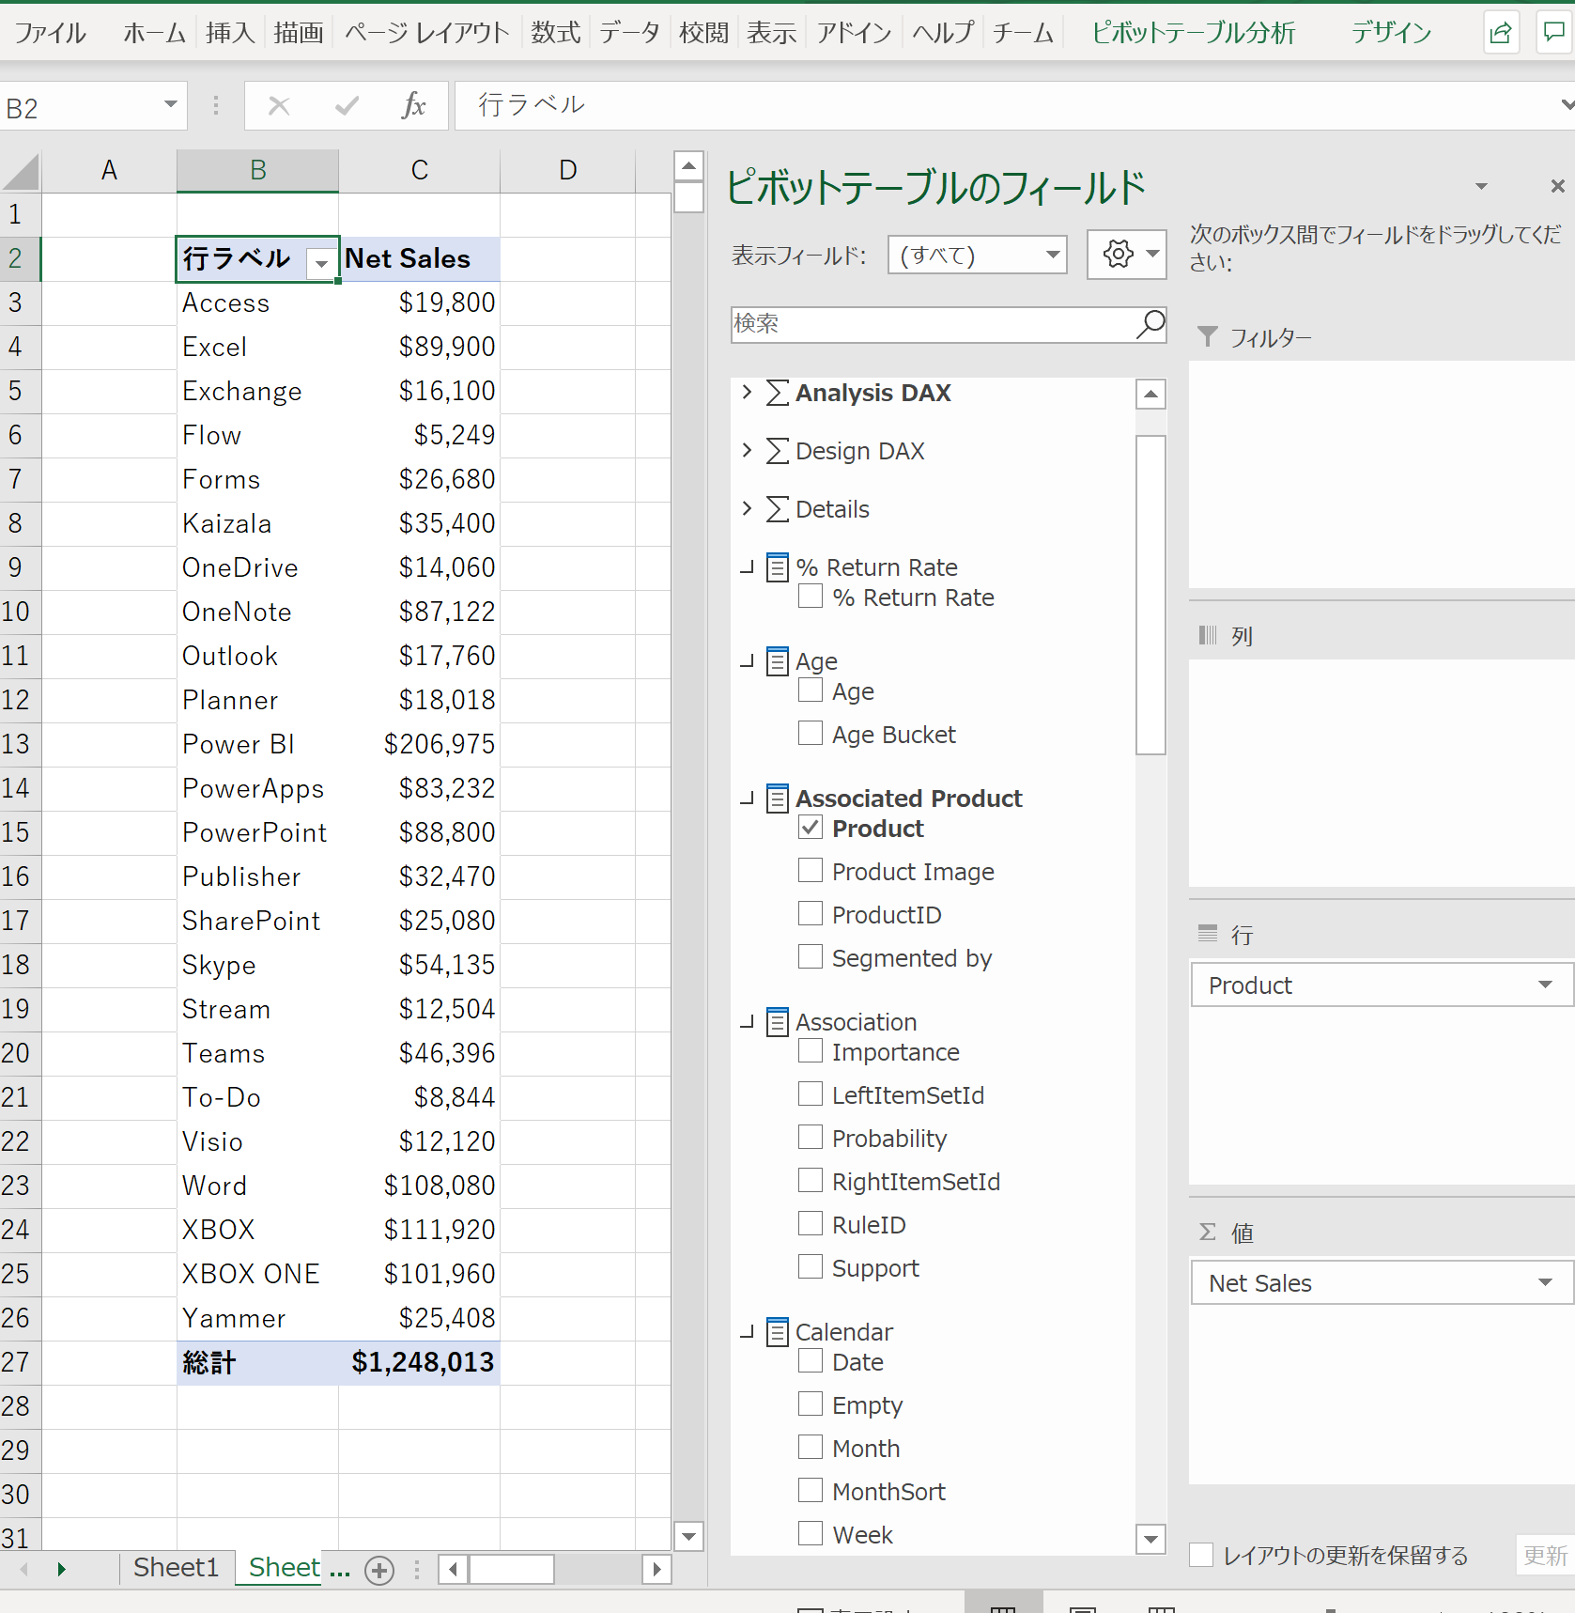
Task: Collapse the Association table fields
Action: (748, 1022)
